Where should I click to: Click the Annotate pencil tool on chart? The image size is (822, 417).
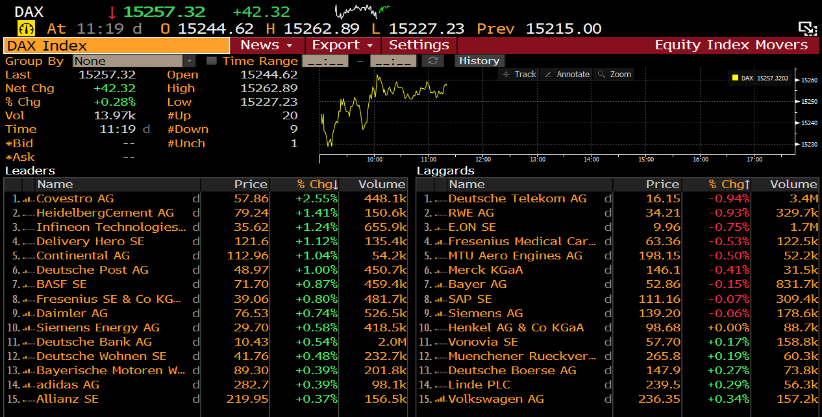click(x=566, y=75)
